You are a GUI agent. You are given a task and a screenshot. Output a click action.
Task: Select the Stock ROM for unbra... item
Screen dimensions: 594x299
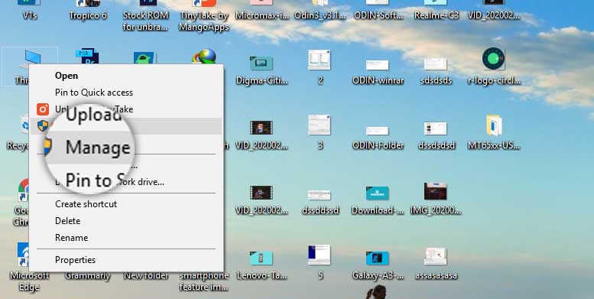[x=146, y=16]
